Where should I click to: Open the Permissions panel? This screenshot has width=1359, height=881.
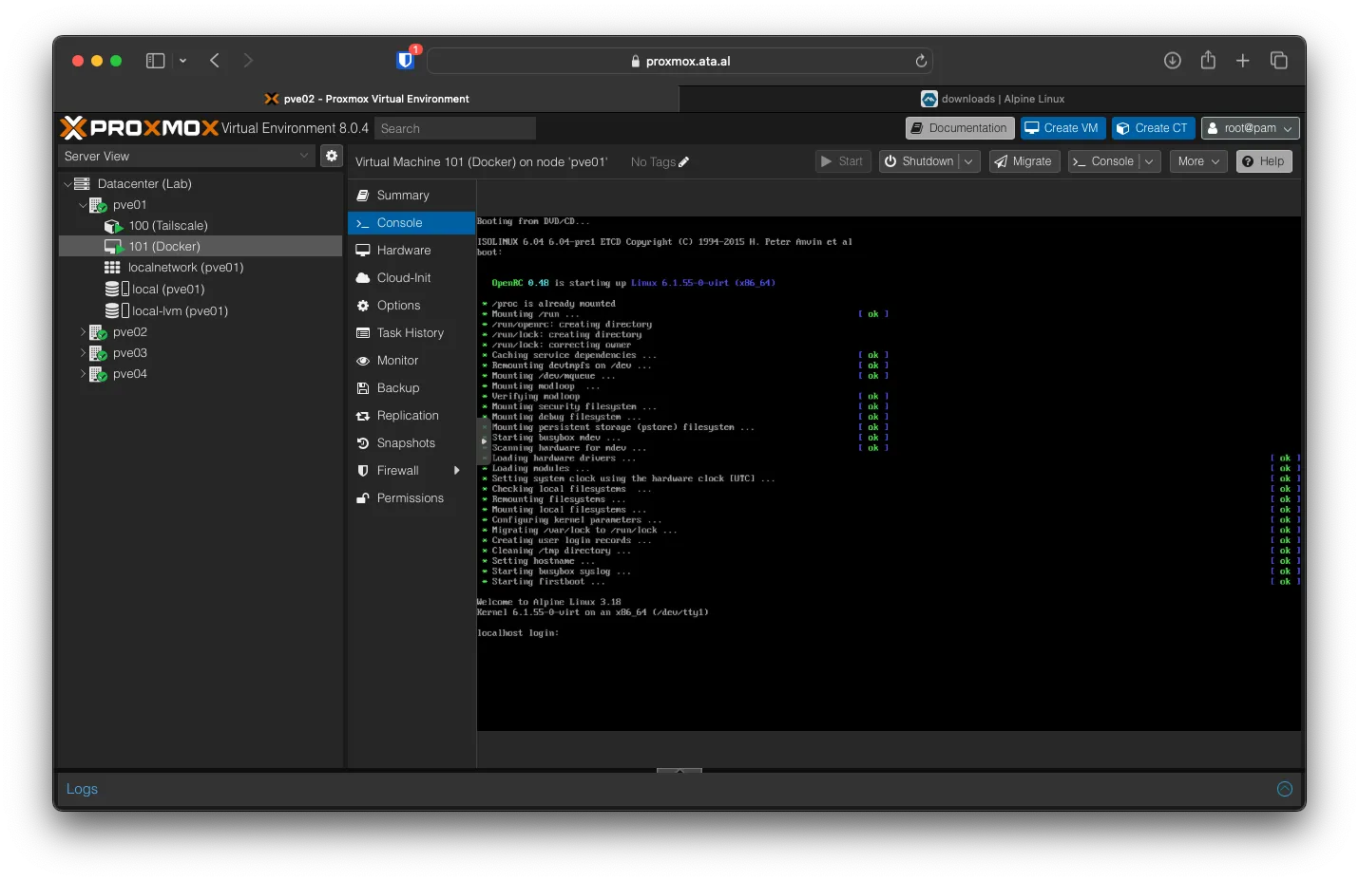point(412,498)
